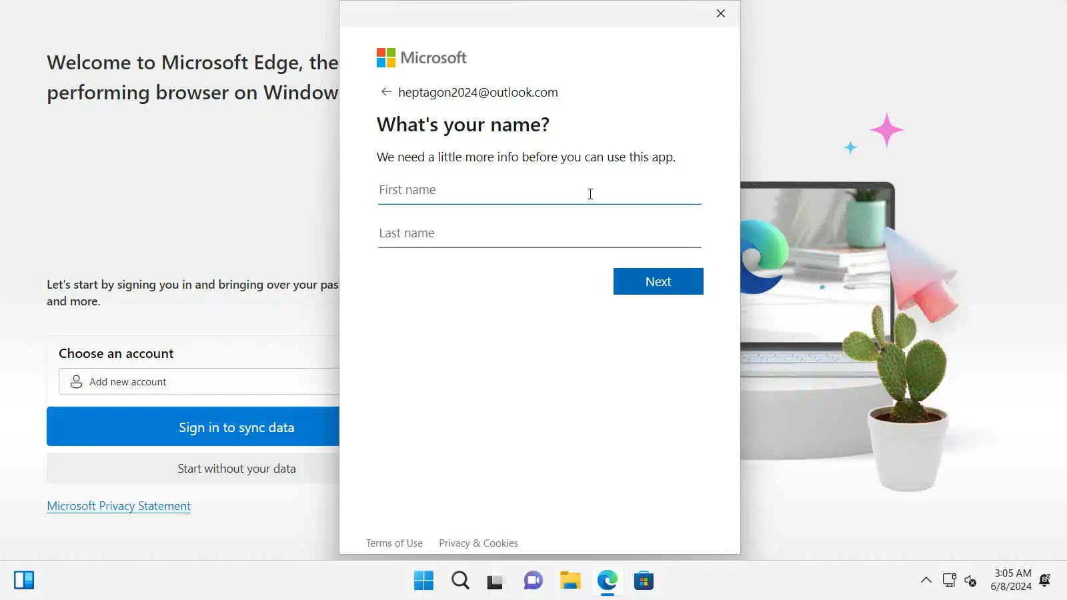Click the 'Choose an account' label
Image resolution: width=1067 pixels, height=600 pixels.
click(116, 353)
